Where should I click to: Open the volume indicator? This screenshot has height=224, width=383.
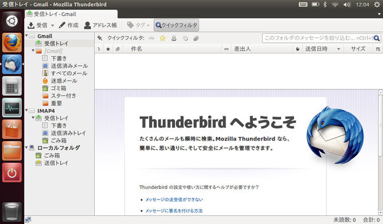pyautogui.click(x=347, y=4)
